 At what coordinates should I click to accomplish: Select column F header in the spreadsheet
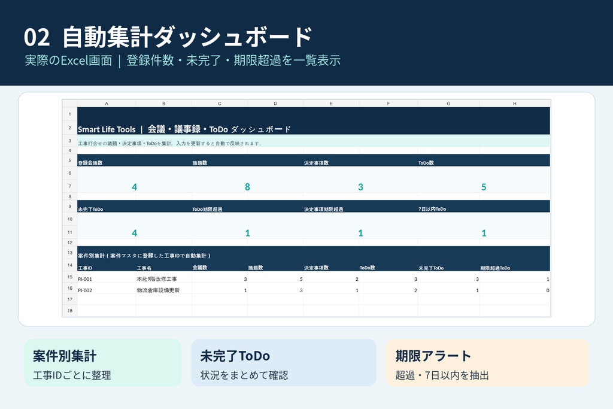[388, 104]
